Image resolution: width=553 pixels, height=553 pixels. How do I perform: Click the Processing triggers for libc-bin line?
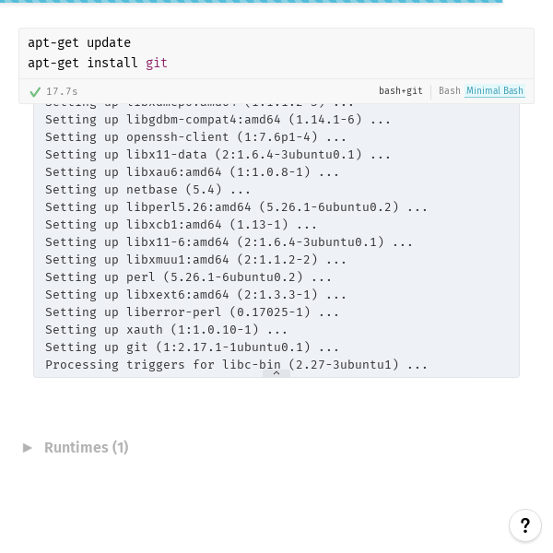click(x=236, y=364)
